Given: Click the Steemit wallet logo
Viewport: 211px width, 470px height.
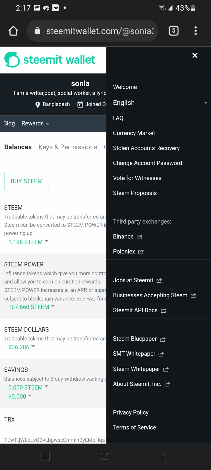Looking at the screenshot, I should coord(50,60).
